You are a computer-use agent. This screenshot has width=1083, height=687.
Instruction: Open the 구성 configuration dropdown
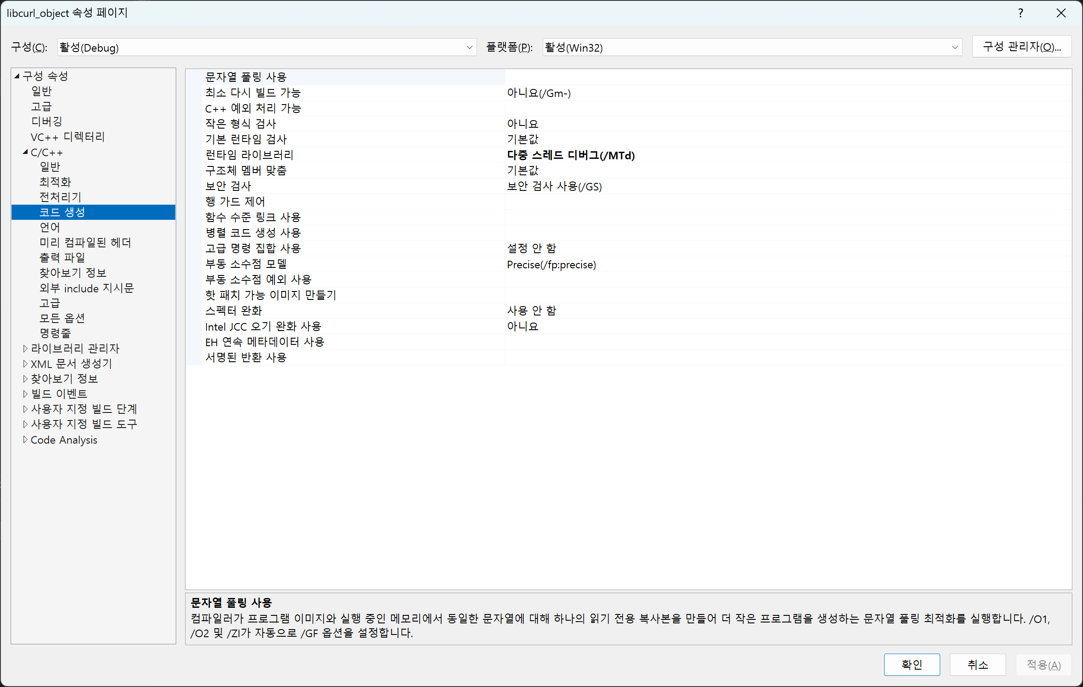267,47
